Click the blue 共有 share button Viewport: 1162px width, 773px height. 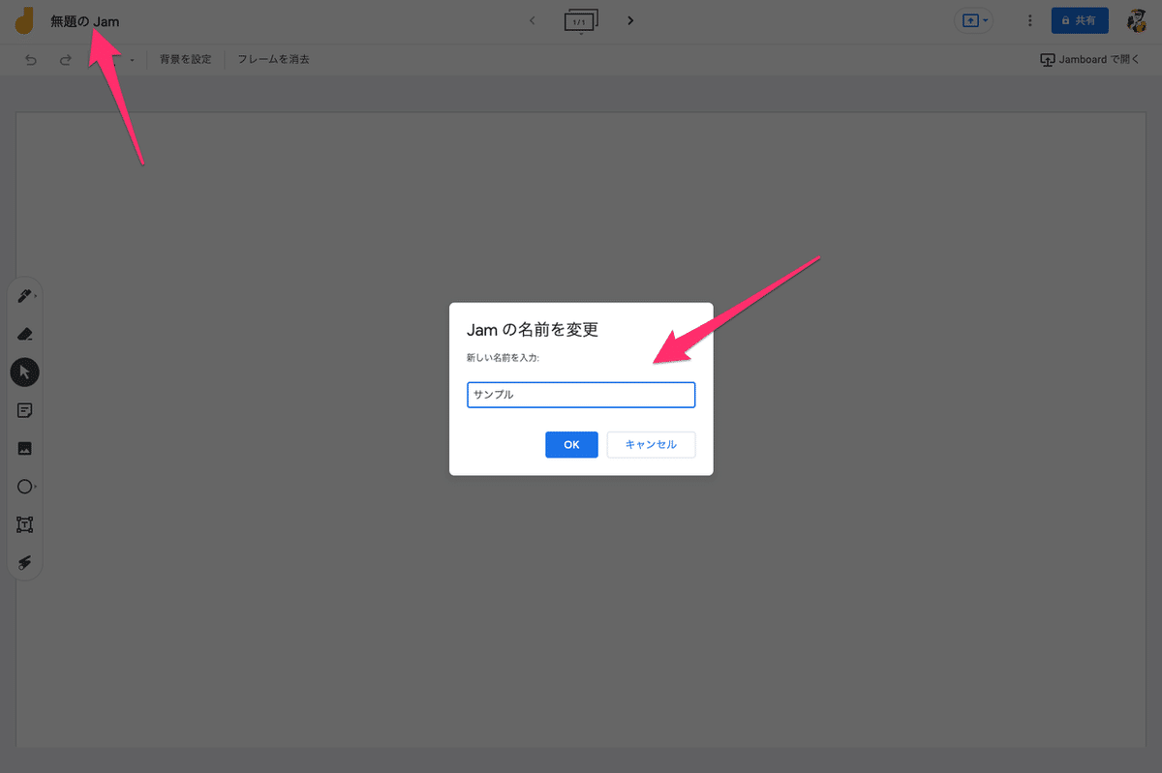[x=1080, y=20]
